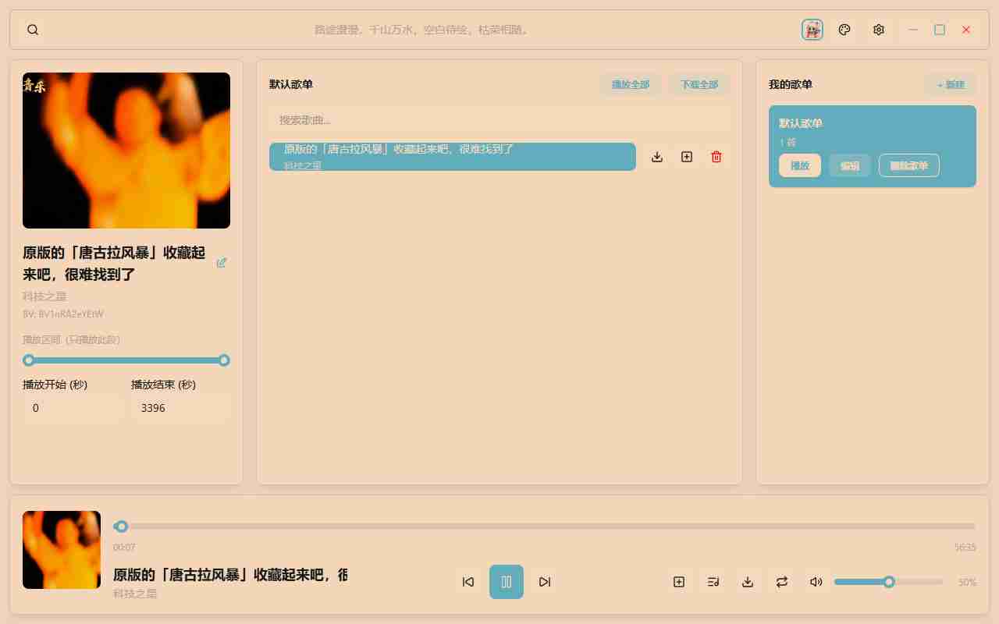
Task: Add the playlist row song to another playlist
Action: 687,157
